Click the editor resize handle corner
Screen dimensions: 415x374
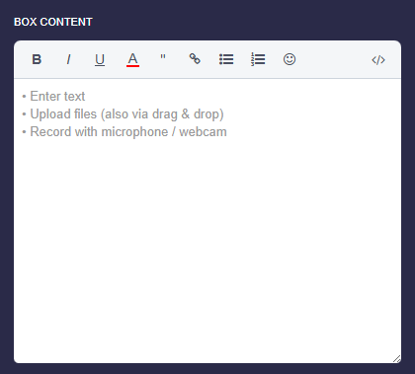397,359
